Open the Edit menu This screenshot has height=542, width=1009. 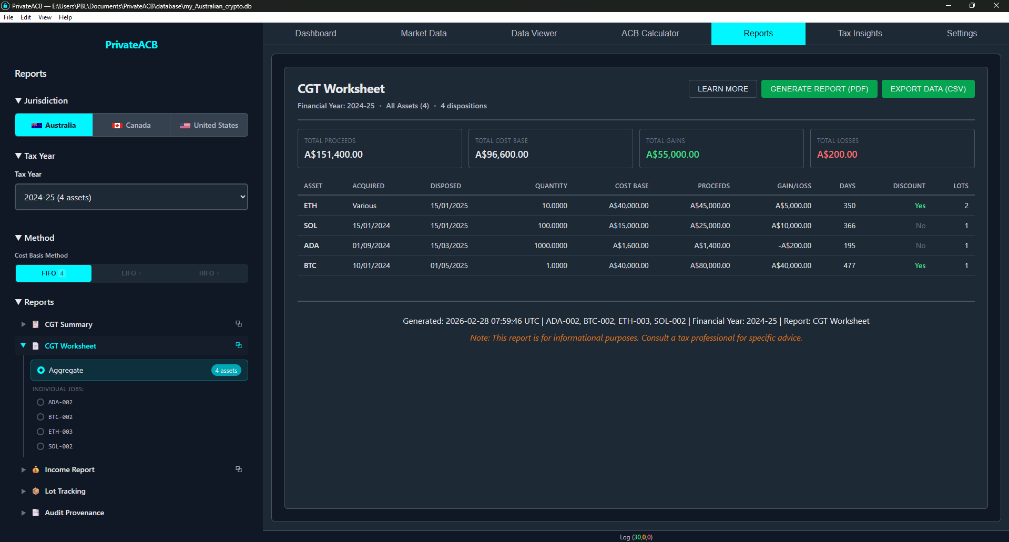[x=26, y=17]
